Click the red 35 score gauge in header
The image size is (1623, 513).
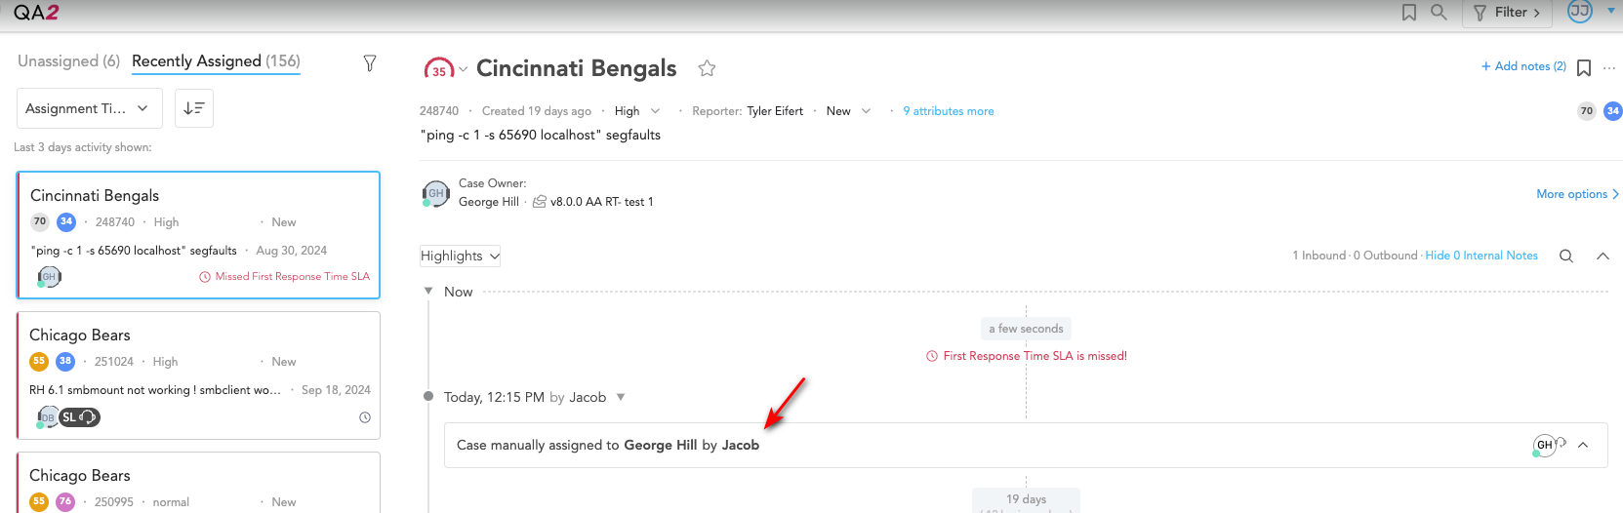tap(439, 69)
